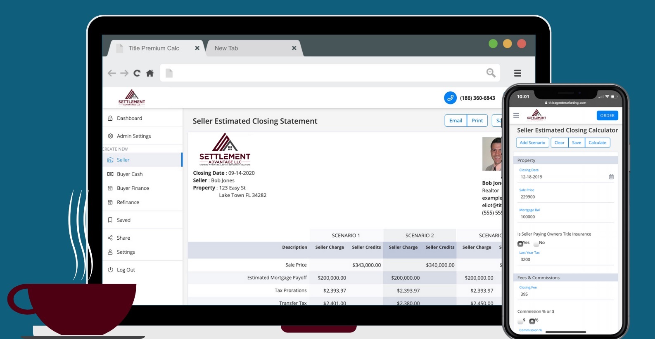Tap the ORDER button on phone

(x=607, y=116)
